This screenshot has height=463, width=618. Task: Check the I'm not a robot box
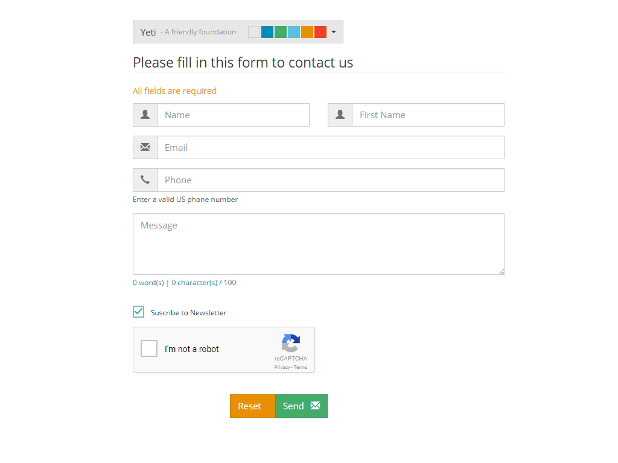[149, 348]
